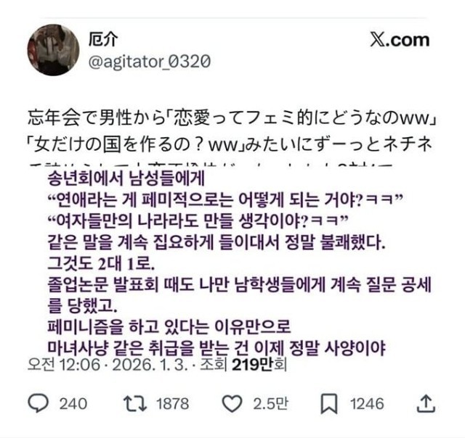Open the author's round profile picture
The width and height of the screenshot is (465, 438).
(53, 50)
